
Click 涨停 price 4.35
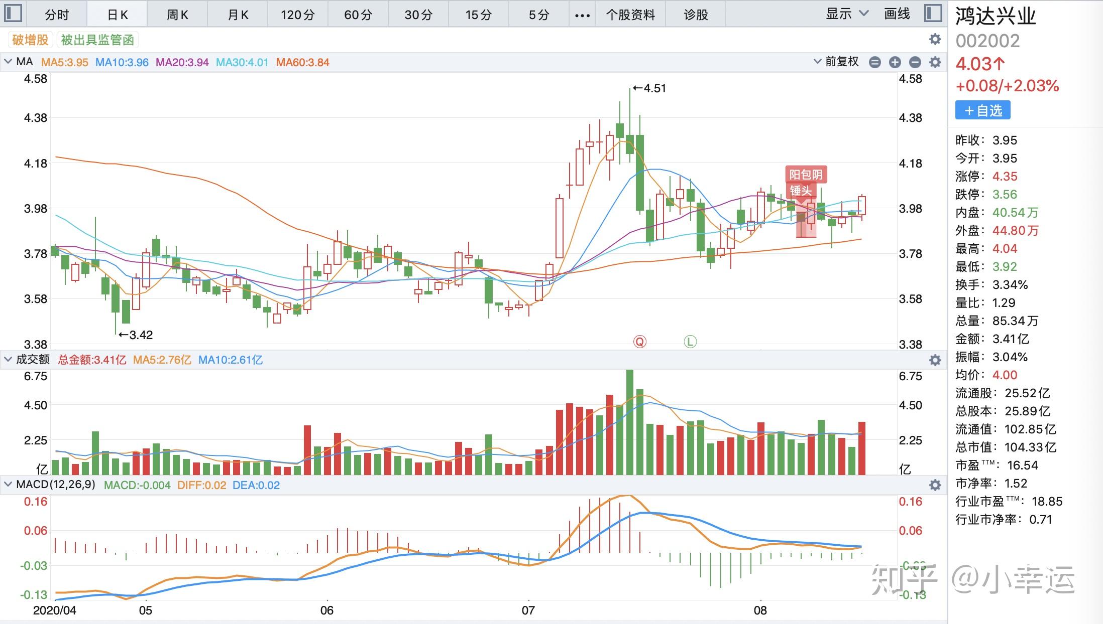coord(1005,177)
